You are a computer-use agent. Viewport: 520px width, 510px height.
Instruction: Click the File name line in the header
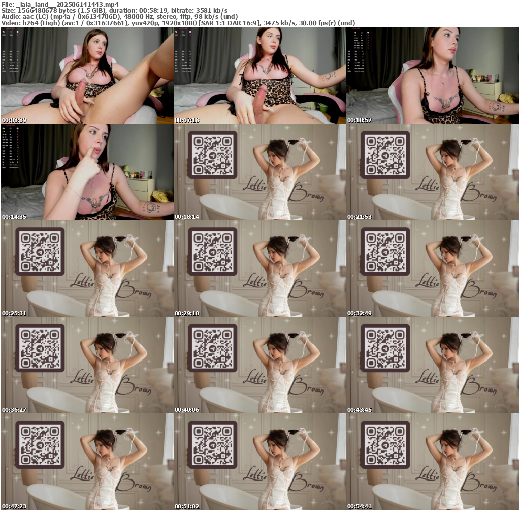pos(60,4)
